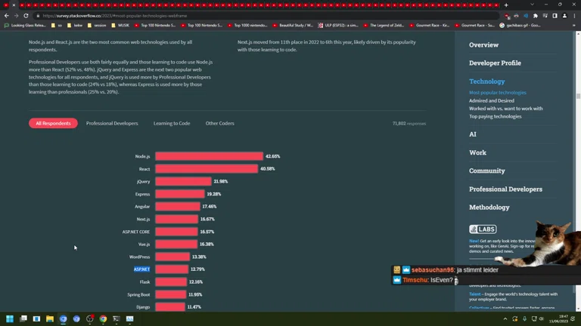
Task: Click the Stack Overflow Labs logo
Action: pos(483,229)
